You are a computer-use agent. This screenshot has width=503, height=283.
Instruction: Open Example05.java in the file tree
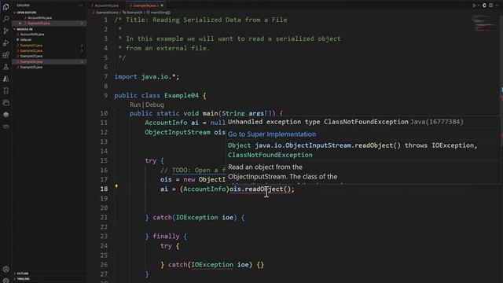tap(31, 67)
